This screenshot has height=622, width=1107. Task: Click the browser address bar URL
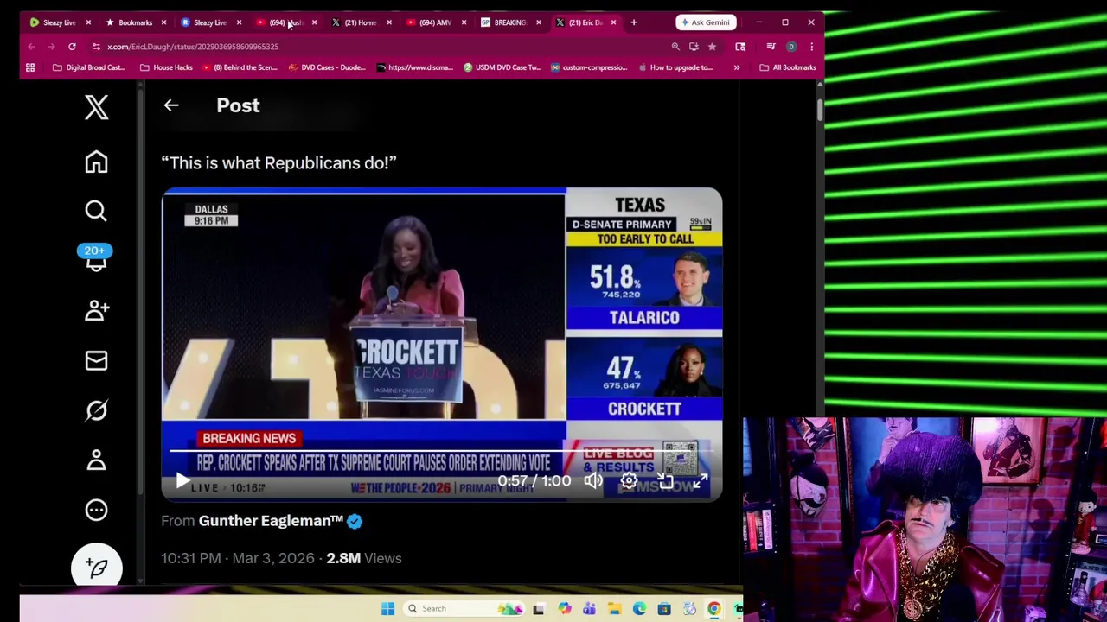tap(193, 47)
